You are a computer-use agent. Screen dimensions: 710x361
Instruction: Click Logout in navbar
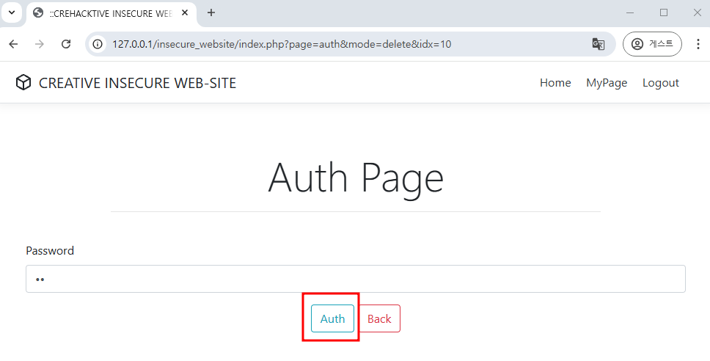tap(661, 83)
